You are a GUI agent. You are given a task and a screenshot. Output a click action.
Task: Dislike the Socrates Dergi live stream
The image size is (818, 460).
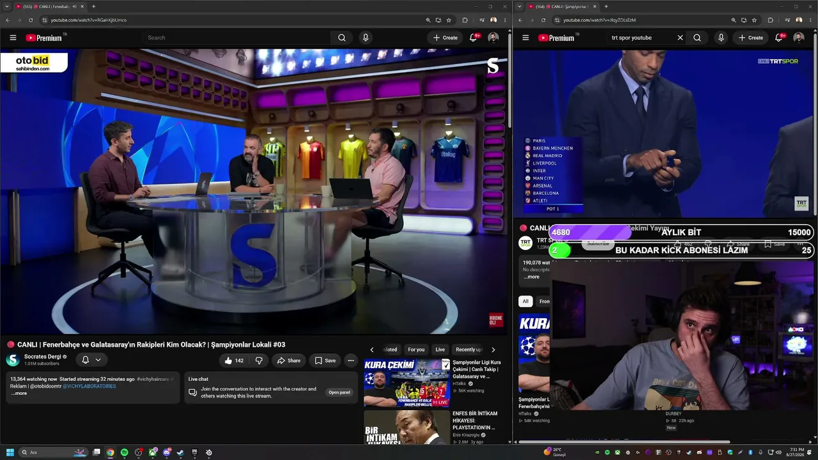[259, 360]
